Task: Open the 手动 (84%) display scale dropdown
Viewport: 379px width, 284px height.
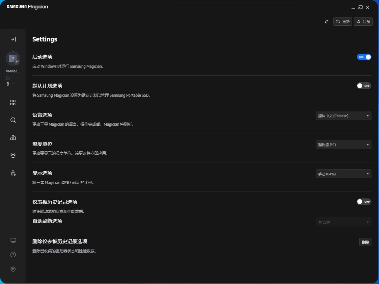Action: 343,174
